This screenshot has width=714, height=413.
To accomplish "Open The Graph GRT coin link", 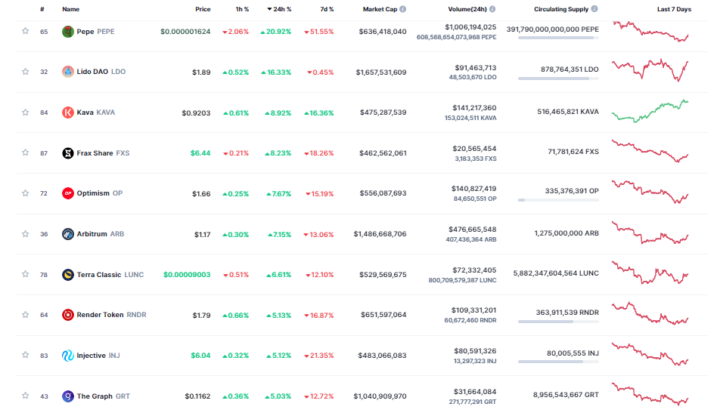I will [104, 396].
